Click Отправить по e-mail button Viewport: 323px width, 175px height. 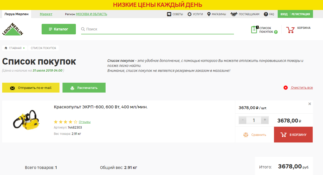(x=31, y=88)
